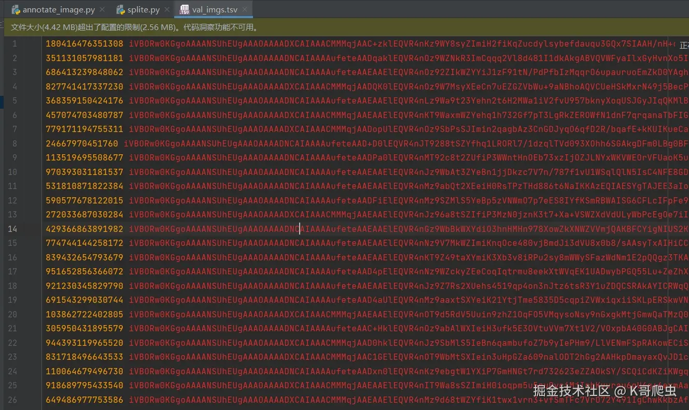Click the ID 351131057981181

pyautogui.click(x=85, y=58)
